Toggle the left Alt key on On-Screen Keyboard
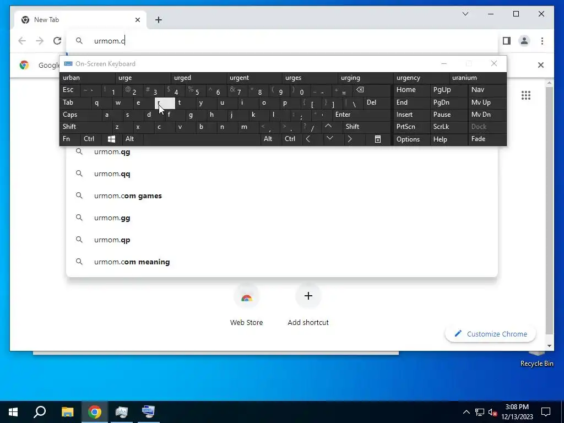Viewport: 564px width, 423px height. (x=132, y=139)
